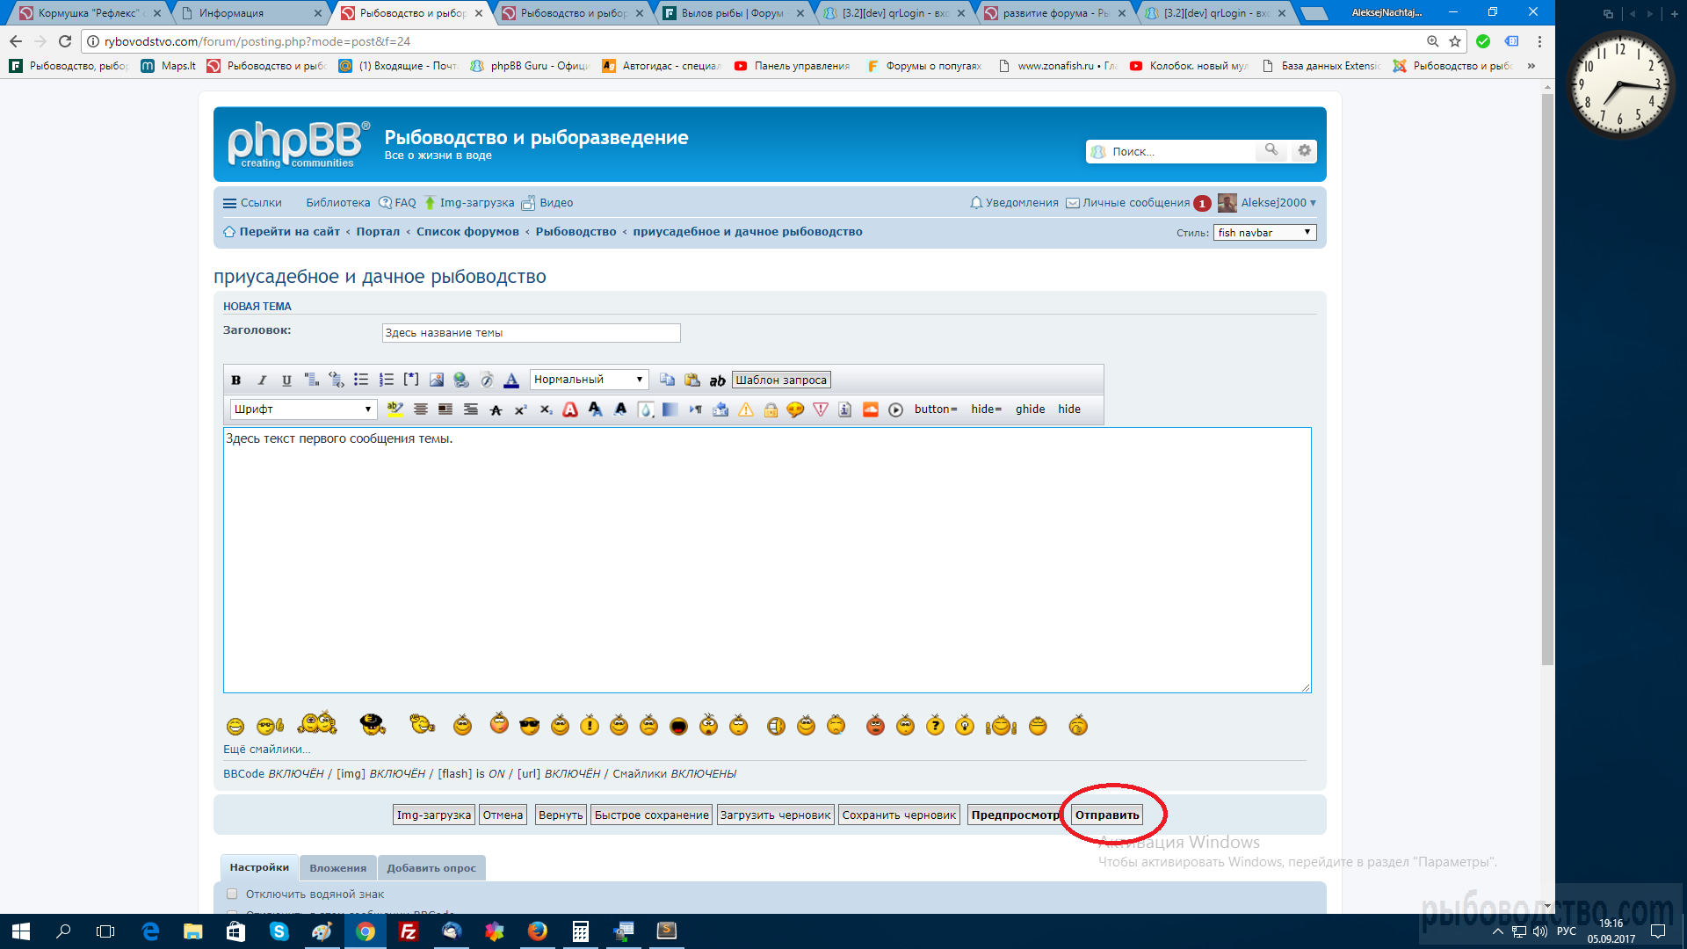Open the font color picker (underlined A)
The height and width of the screenshot is (949, 1687).
click(511, 380)
